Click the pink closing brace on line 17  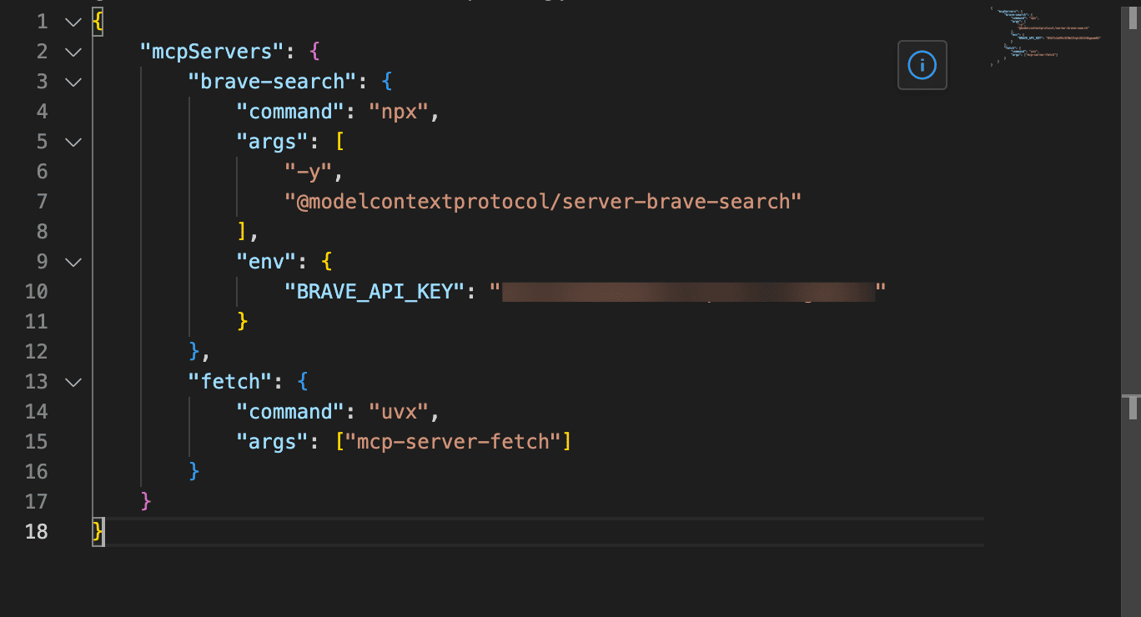[147, 502]
